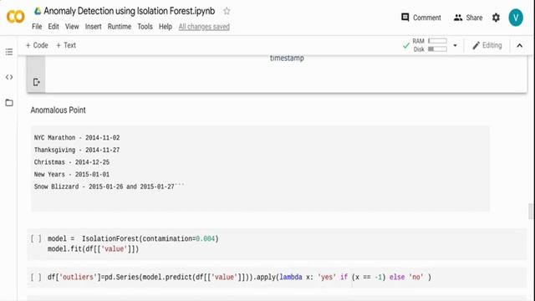Click the Comment button label
Viewport: 535px width, 301px height.
[427, 18]
